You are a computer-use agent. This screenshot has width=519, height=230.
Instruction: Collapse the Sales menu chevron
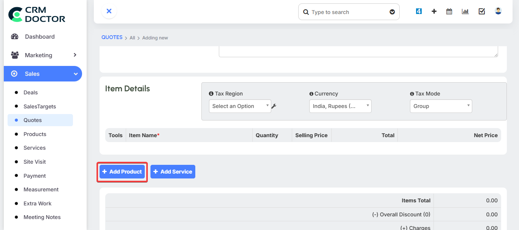[x=74, y=74]
